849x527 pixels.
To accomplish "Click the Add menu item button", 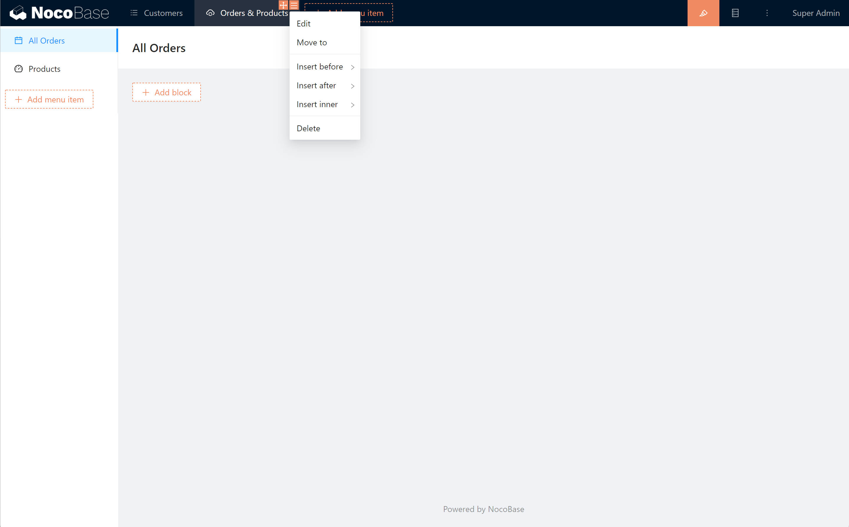I will (50, 99).
